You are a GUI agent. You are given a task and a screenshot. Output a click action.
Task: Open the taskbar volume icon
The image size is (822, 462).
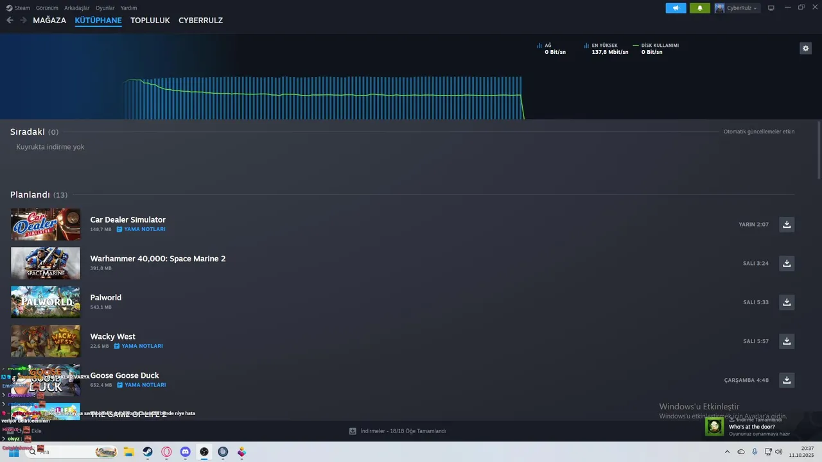click(779, 452)
